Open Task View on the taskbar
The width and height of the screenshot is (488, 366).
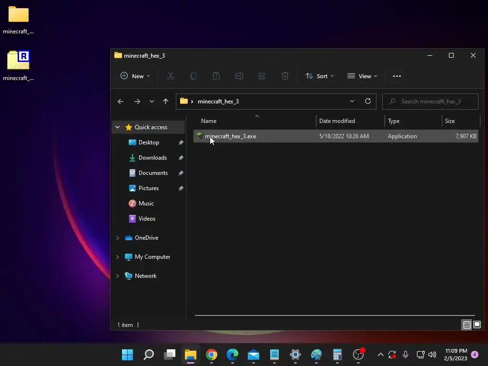pos(170,355)
